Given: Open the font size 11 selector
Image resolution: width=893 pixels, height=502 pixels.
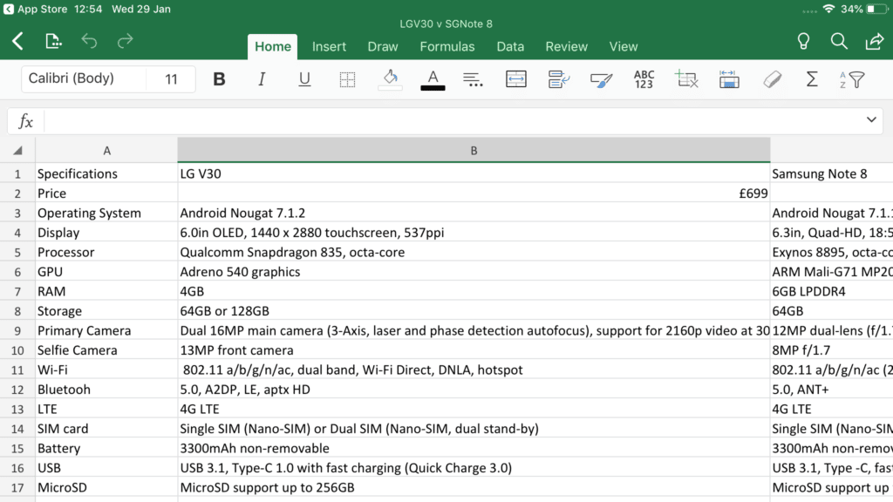Looking at the screenshot, I should 171,79.
